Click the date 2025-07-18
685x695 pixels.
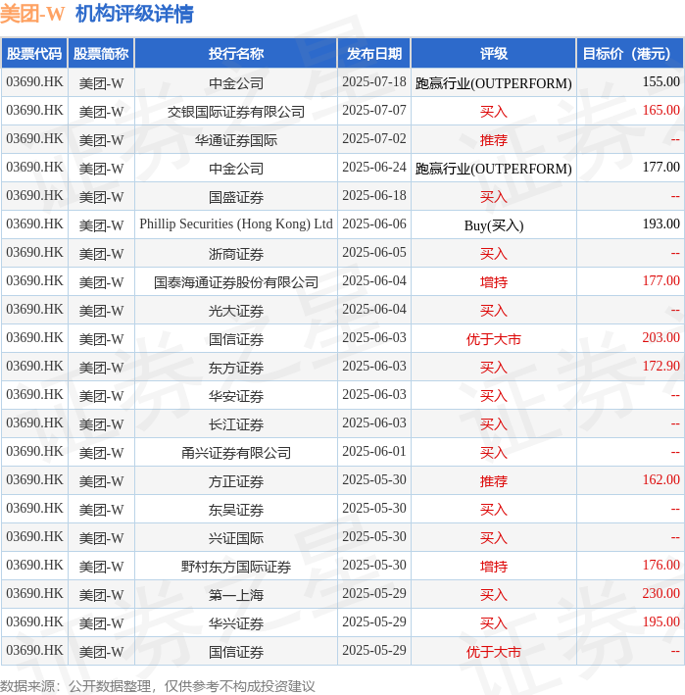point(374,81)
